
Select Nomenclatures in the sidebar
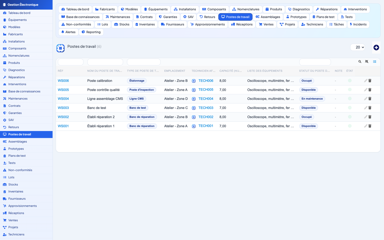pyautogui.click(x=26, y=56)
